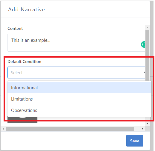
Task: Click the vertical scrollbar thumb
Action: (x=147, y=55)
